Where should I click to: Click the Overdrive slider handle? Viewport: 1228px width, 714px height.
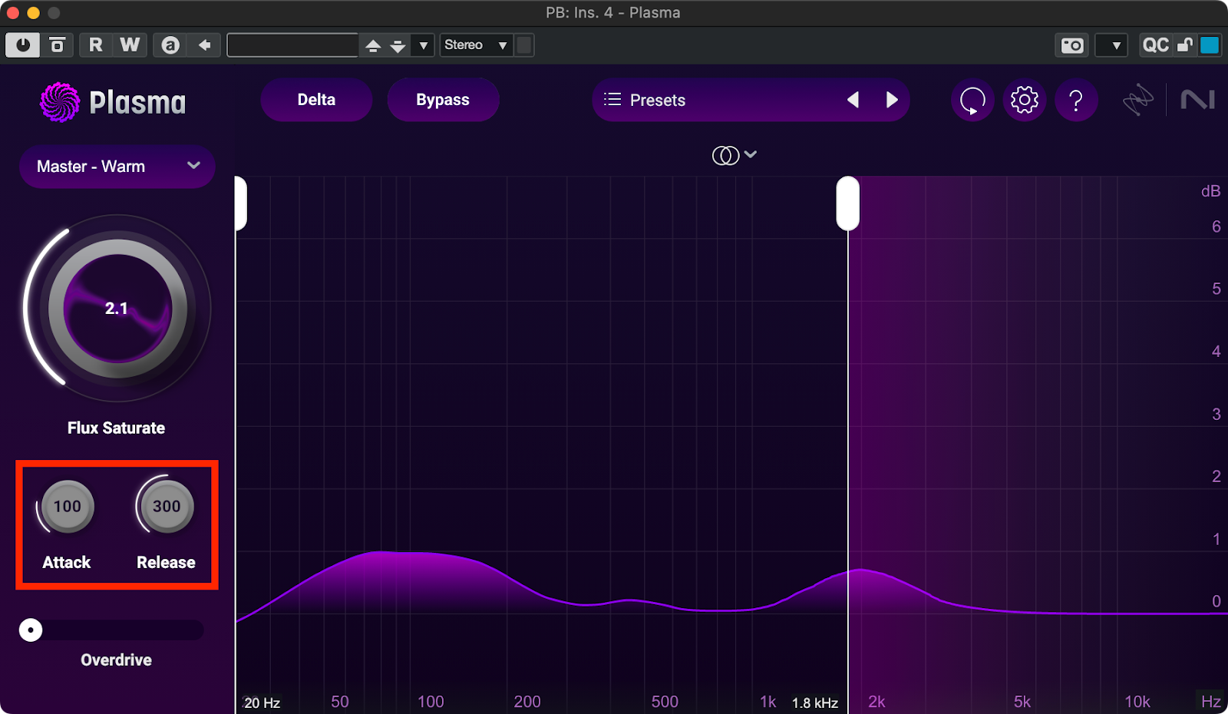tap(31, 630)
